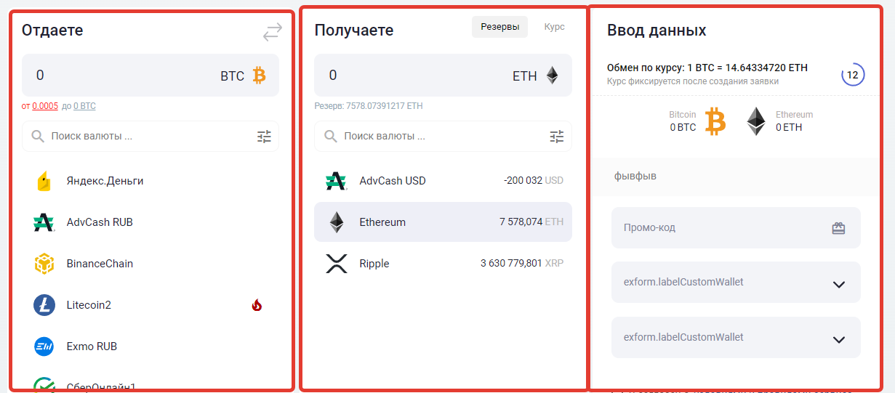Choose BinanceChain currency icon
This screenshot has height=393, width=895.
44,264
